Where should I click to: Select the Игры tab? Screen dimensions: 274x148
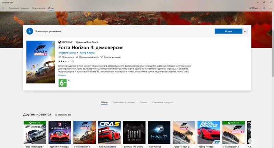point(51,8)
